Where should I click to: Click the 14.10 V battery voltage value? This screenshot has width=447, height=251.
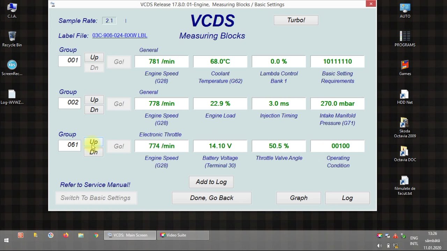coord(220,146)
